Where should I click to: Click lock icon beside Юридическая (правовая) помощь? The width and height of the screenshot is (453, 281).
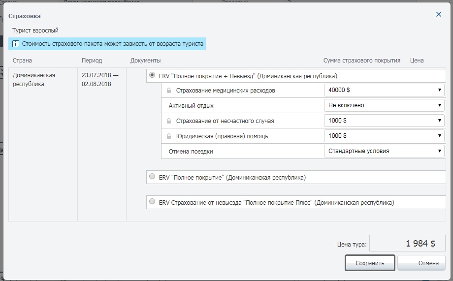(x=169, y=136)
